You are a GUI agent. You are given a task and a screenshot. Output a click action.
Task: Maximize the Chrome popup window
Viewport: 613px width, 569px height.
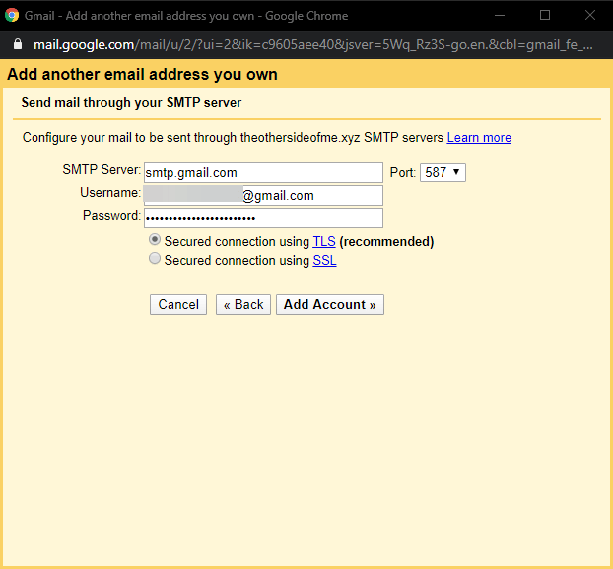545,15
